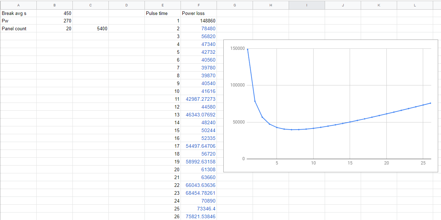
Task: Select the cell containing 5400
Action: click(x=91, y=29)
